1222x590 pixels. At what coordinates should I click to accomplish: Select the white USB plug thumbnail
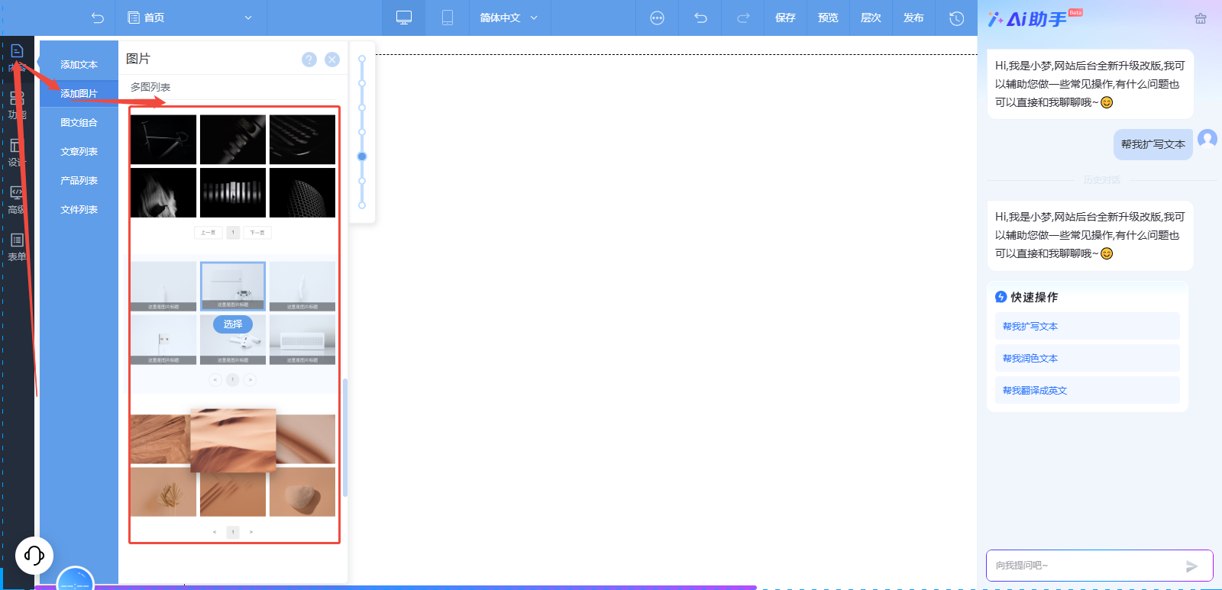pyautogui.click(x=163, y=340)
